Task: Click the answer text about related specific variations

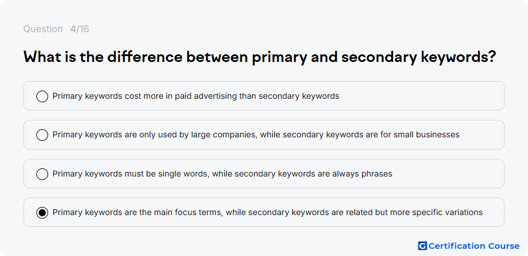Action: (x=268, y=212)
